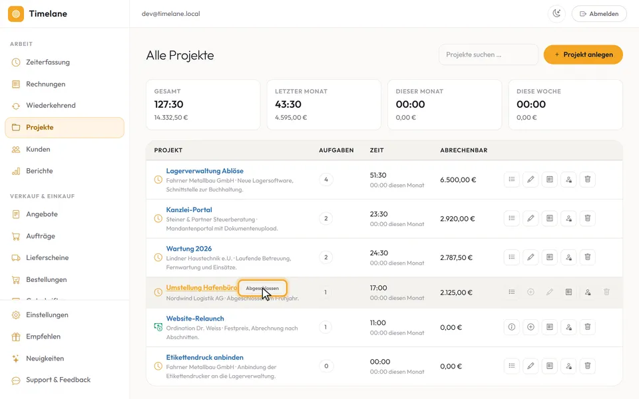Screen dimensions: 639x399
Task: Edit the Kanzlei-Portal project with the pencil icon
Action: (x=531, y=219)
